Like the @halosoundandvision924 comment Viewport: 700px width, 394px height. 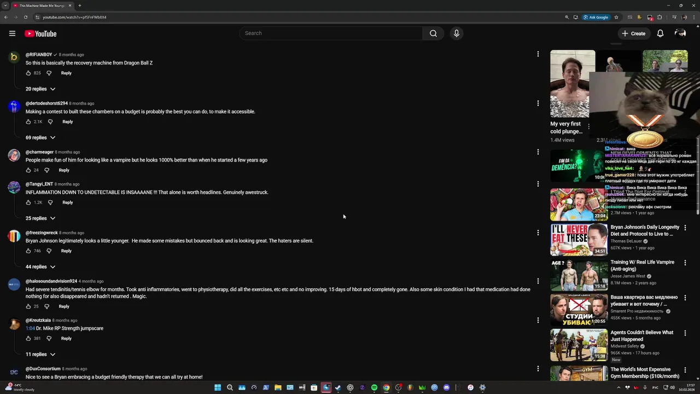tap(28, 306)
